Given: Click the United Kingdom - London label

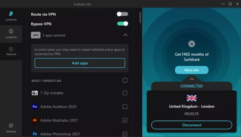Looking at the screenshot, I should 192,106.
